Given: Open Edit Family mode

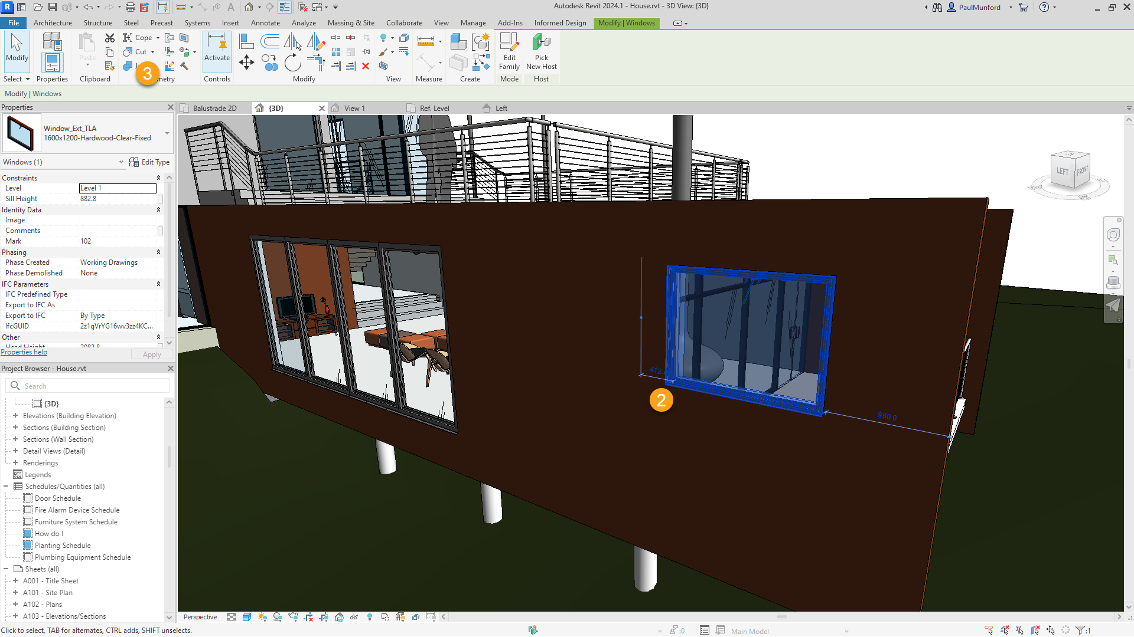Looking at the screenshot, I should [x=509, y=52].
